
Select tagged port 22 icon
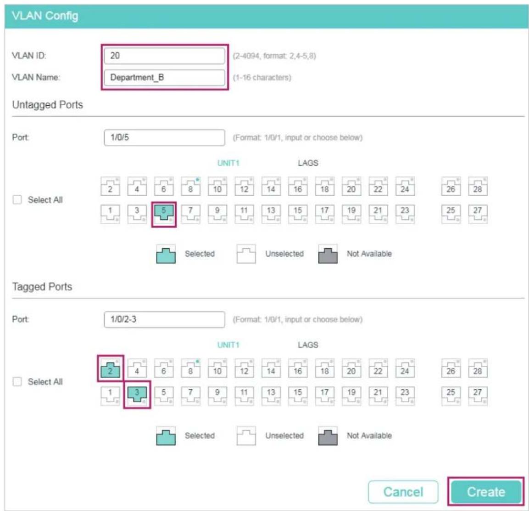(x=378, y=369)
